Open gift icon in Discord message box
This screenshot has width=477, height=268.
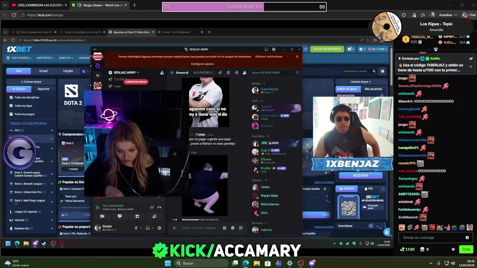224,228
